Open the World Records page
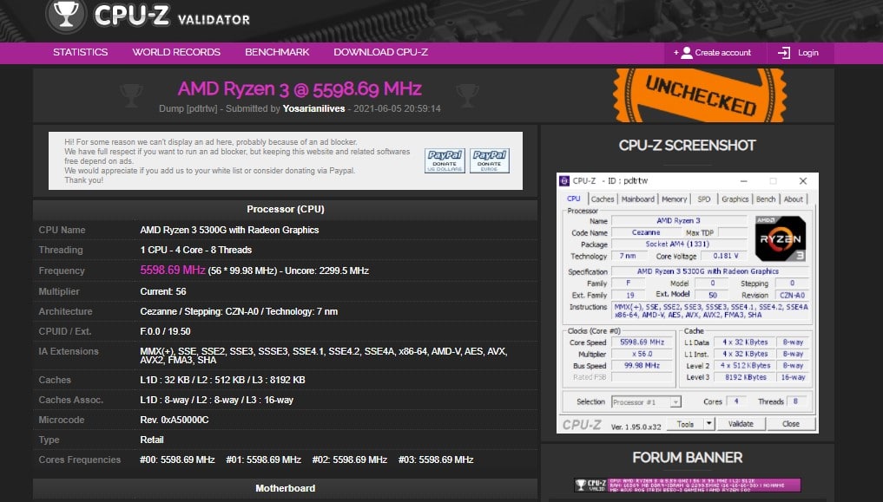 click(x=176, y=52)
